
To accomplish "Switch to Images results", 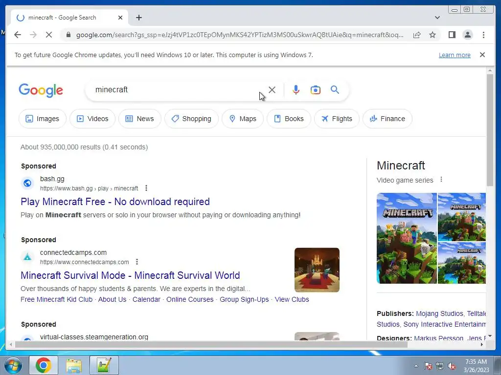I will pyautogui.click(x=43, y=119).
